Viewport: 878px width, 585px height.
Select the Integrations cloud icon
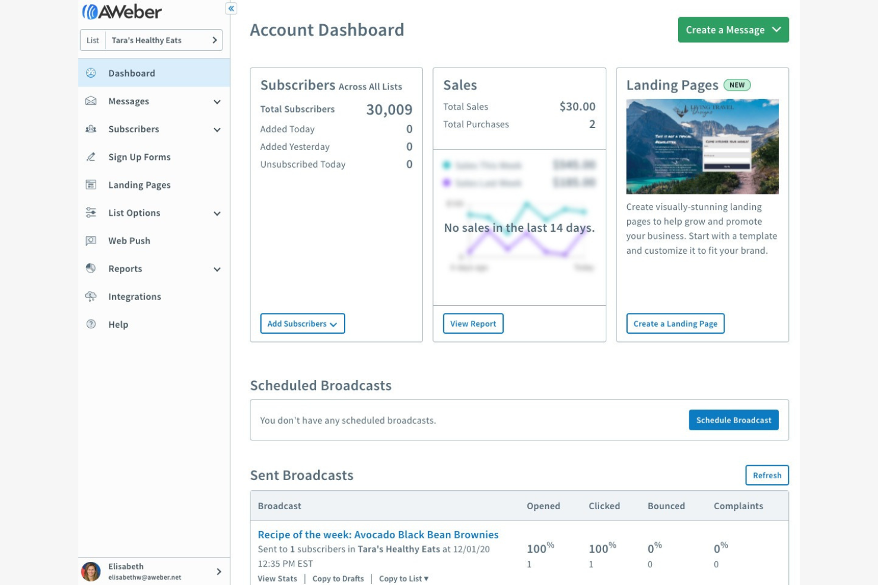[91, 296]
